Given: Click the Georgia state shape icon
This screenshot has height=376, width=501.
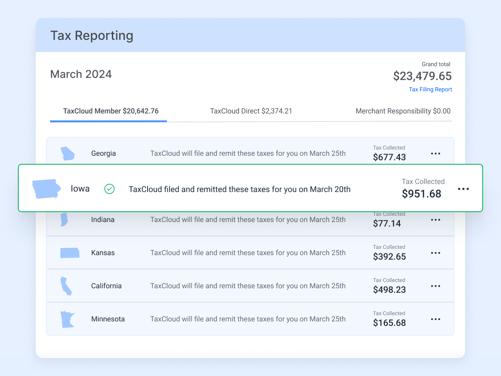Looking at the screenshot, I should (x=68, y=154).
